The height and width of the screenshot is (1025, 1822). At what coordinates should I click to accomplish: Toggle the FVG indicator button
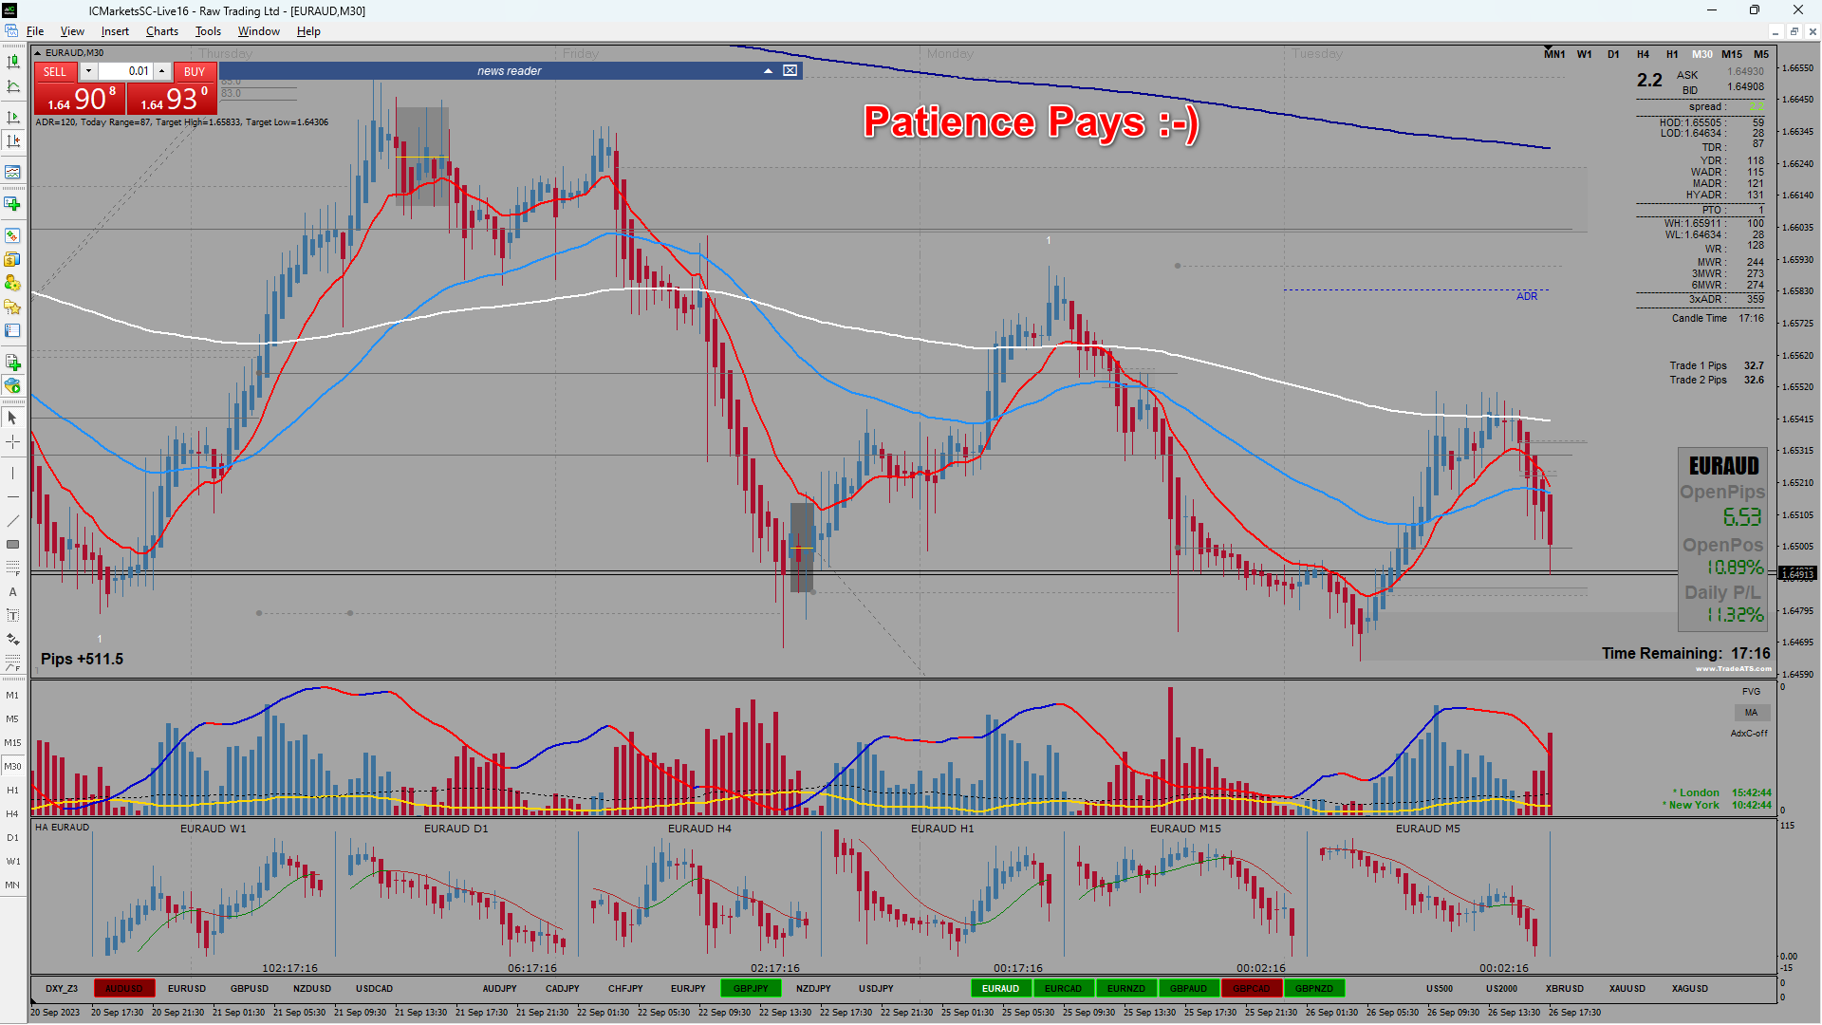(x=1751, y=692)
